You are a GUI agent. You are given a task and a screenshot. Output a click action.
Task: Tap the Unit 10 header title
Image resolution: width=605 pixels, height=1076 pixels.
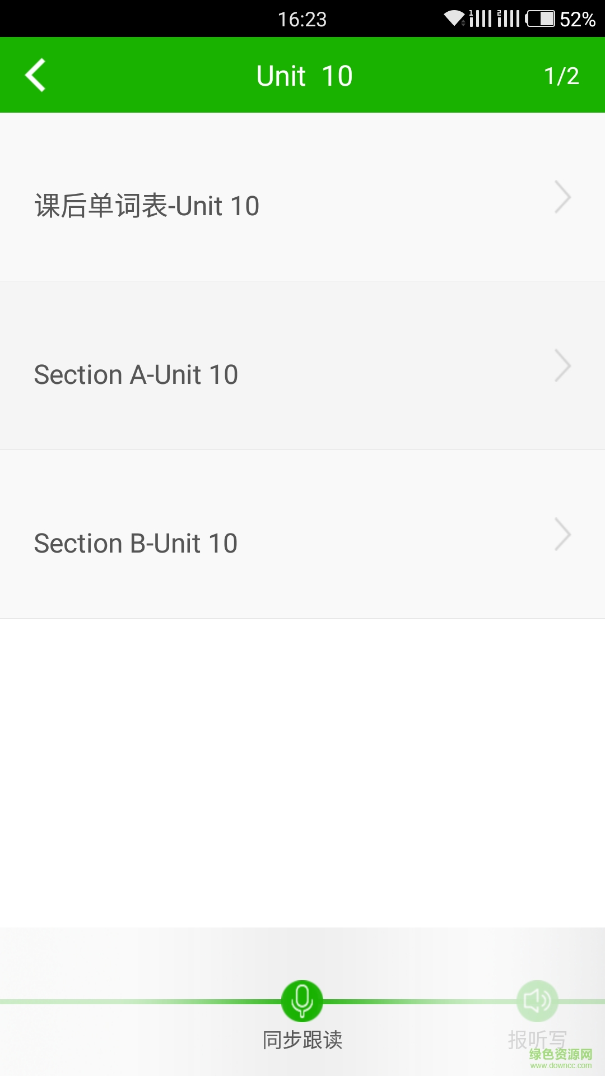pos(304,76)
